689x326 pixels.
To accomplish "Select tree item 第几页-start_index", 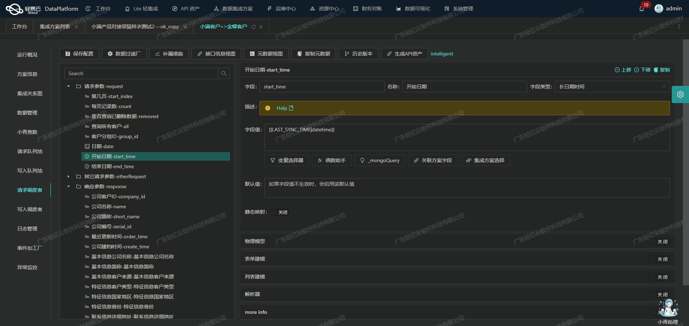I will [x=112, y=96].
